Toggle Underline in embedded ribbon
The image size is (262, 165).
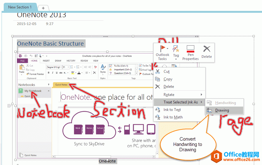[x=57, y=73]
